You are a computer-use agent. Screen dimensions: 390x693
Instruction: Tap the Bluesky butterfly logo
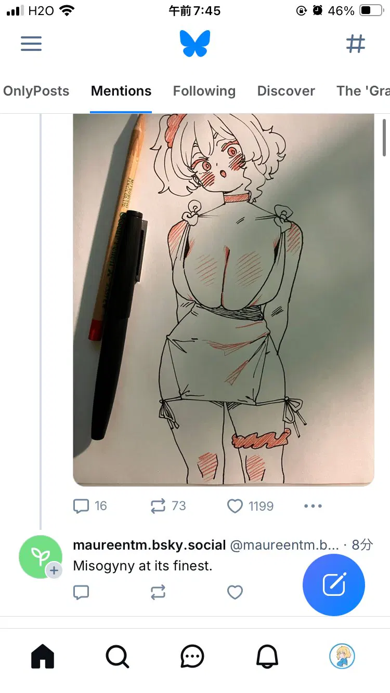pyautogui.click(x=195, y=44)
